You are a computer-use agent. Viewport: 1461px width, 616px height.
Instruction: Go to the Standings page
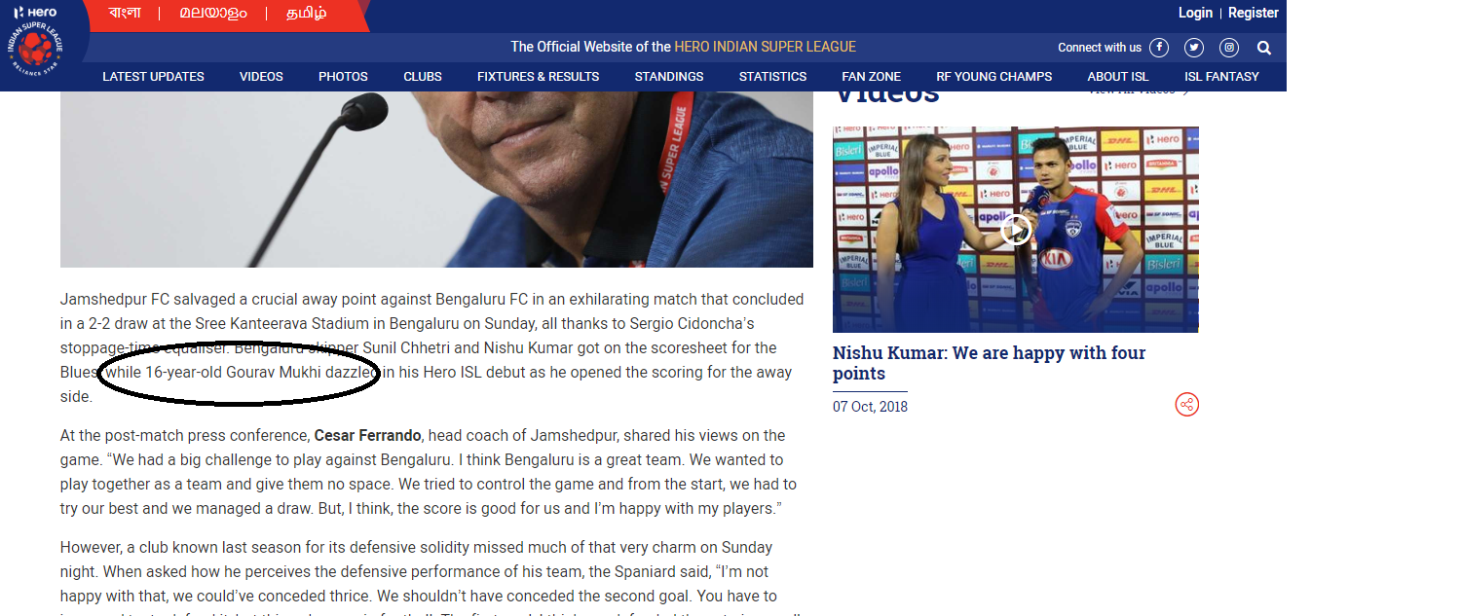[x=669, y=77]
